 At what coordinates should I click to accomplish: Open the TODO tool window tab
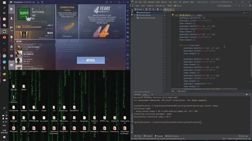tap(137, 136)
